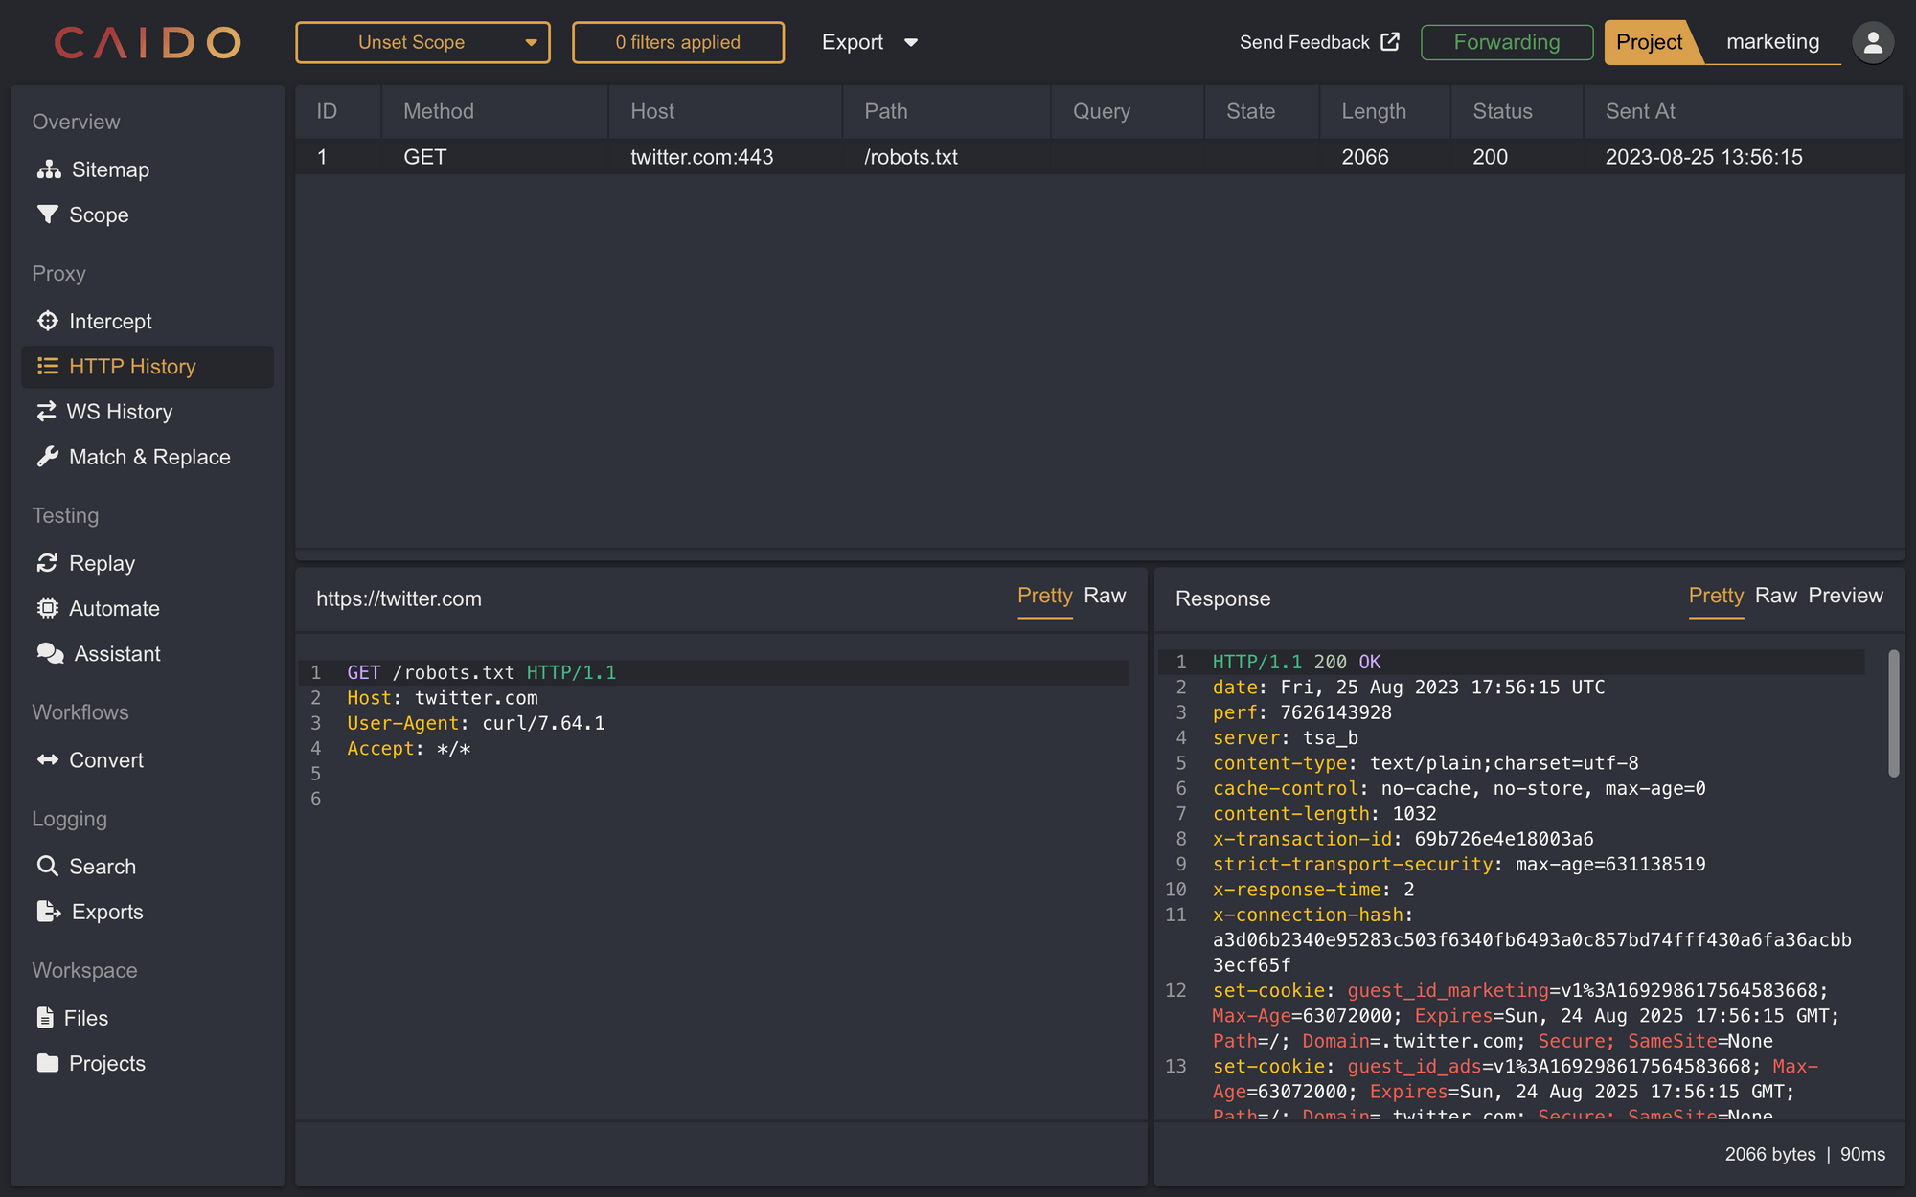Image resolution: width=1916 pixels, height=1197 pixels.
Task: Click the Projects folder icon
Action: [47, 1063]
